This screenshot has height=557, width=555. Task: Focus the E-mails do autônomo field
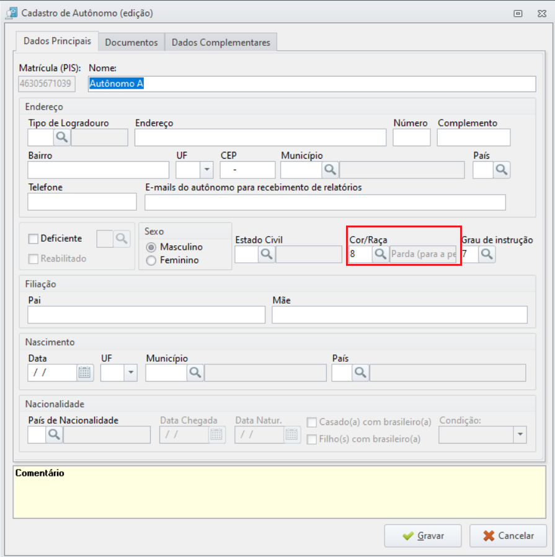click(x=325, y=202)
